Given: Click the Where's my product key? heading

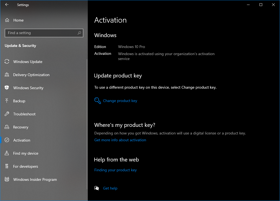Looking at the screenshot, I should pos(125,125).
